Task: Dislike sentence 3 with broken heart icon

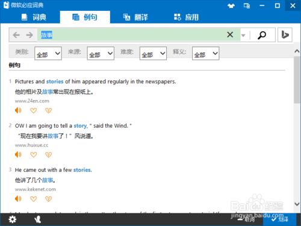Action: (48, 199)
